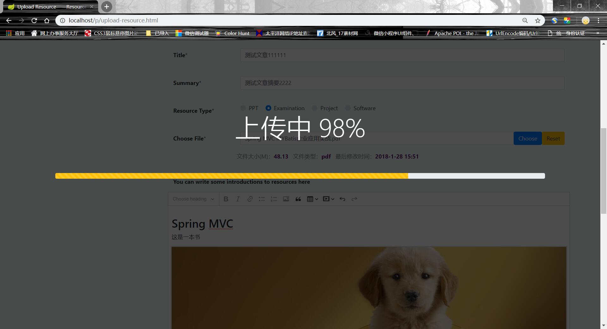The height and width of the screenshot is (329, 607).
Task: Go back with the browser back arrow
Action: pos(9,21)
